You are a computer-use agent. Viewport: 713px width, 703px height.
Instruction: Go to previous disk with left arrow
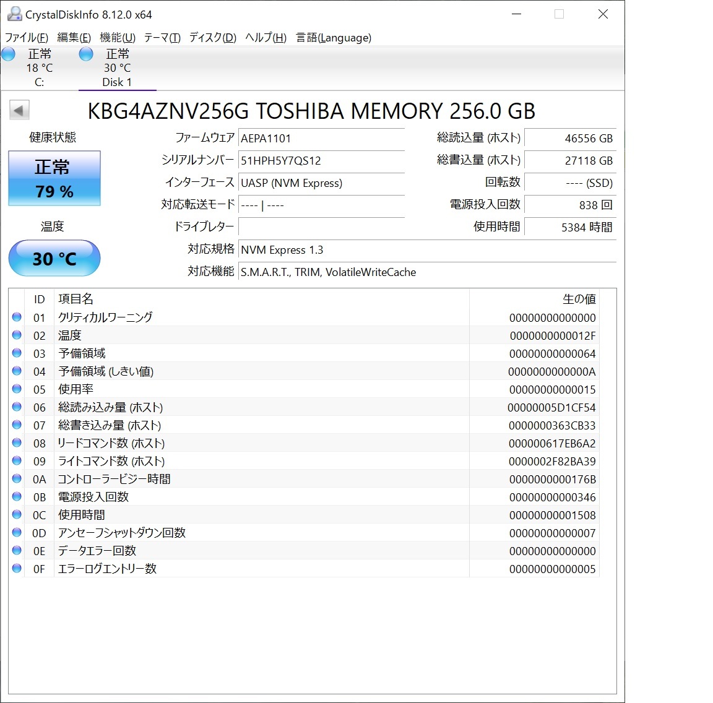(19, 110)
